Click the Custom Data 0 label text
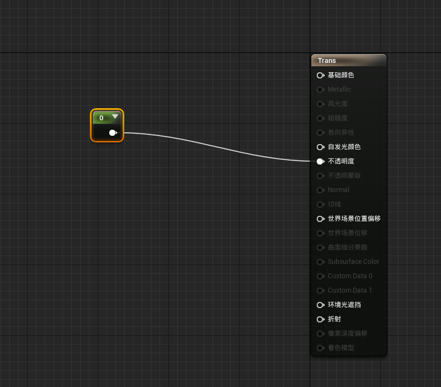The width and height of the screenshot is (441, 387). coord(350,276)
